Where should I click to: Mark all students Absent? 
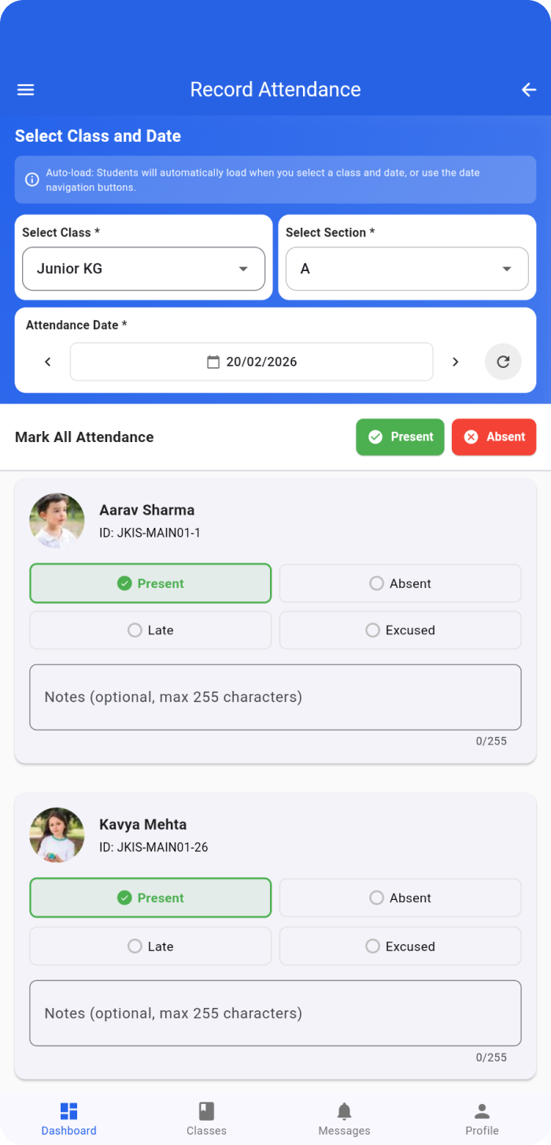[x=494, y=437]
